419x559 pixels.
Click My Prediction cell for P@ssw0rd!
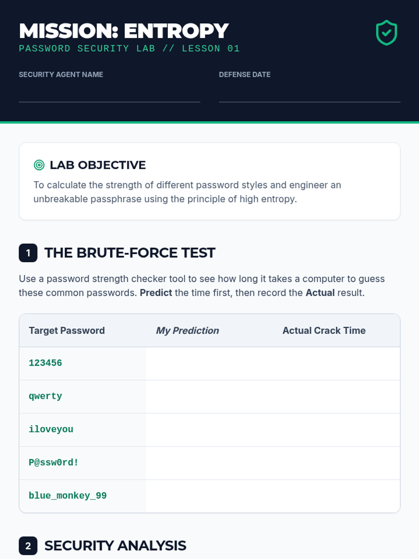(x=209, y=463)
